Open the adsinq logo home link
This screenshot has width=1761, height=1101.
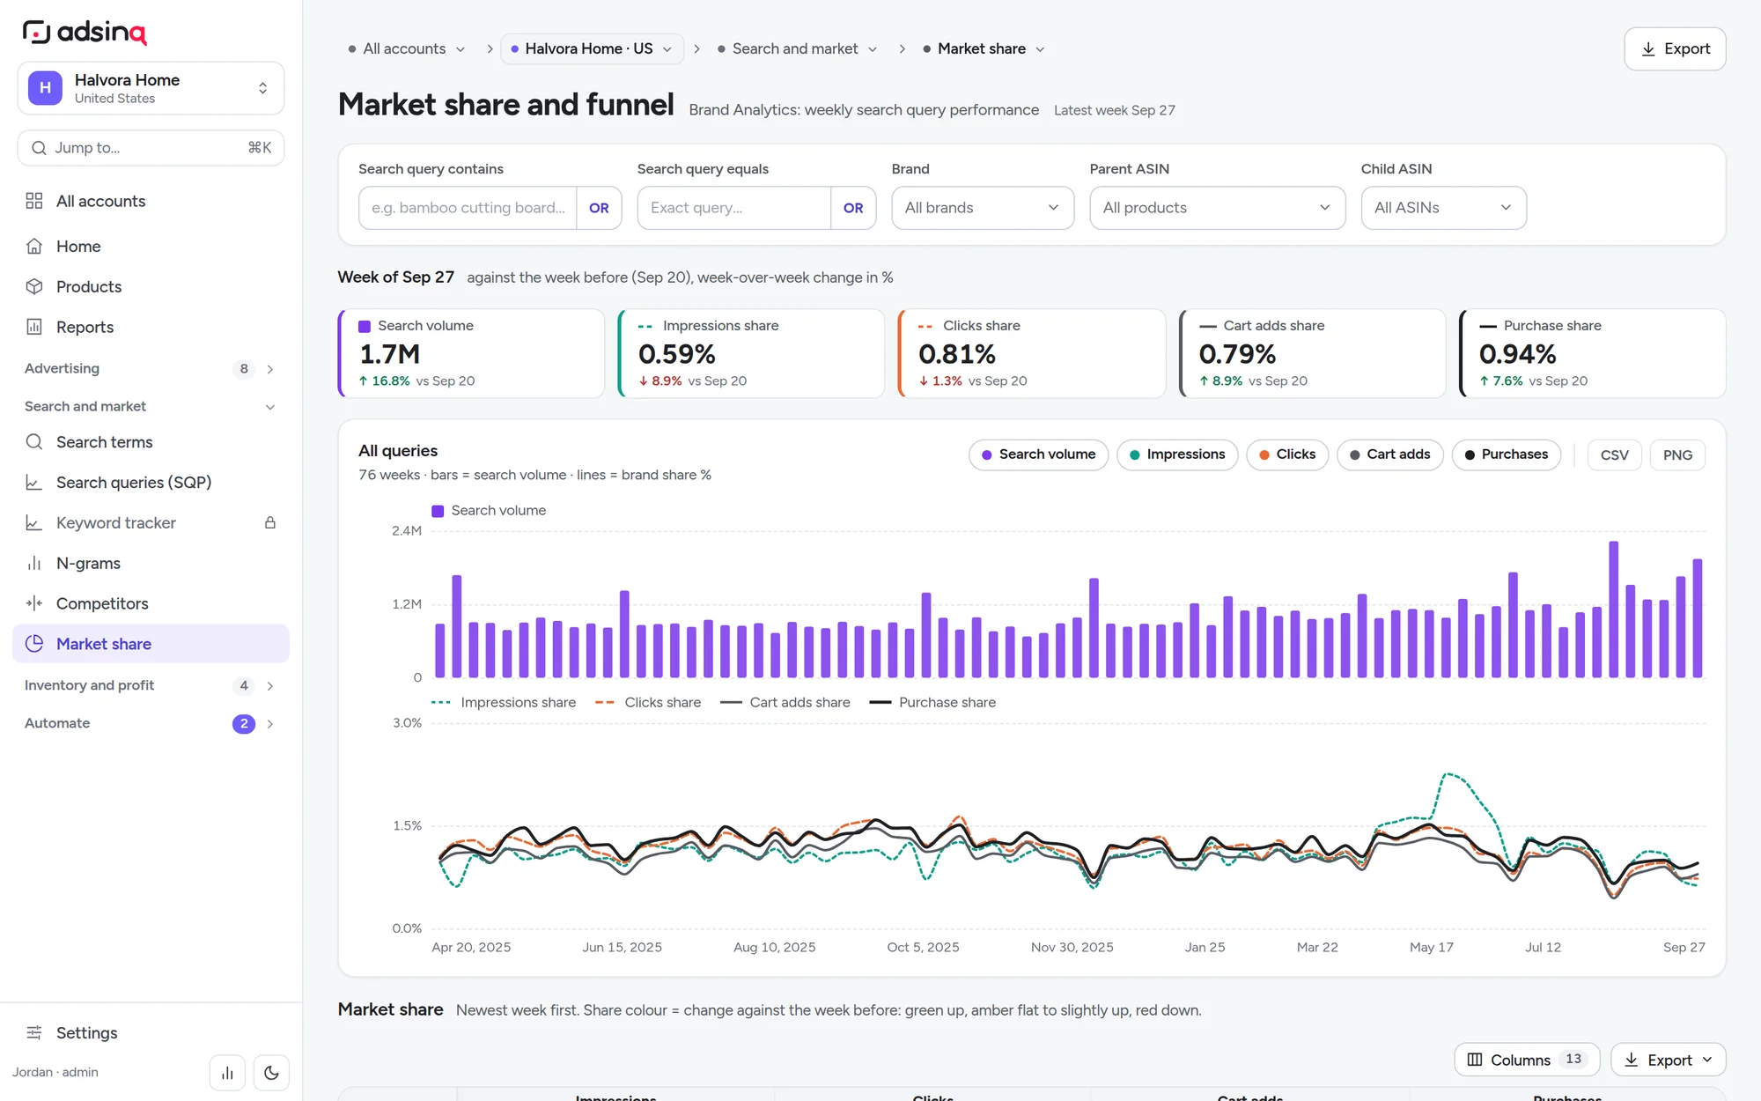tap(85, 33)
